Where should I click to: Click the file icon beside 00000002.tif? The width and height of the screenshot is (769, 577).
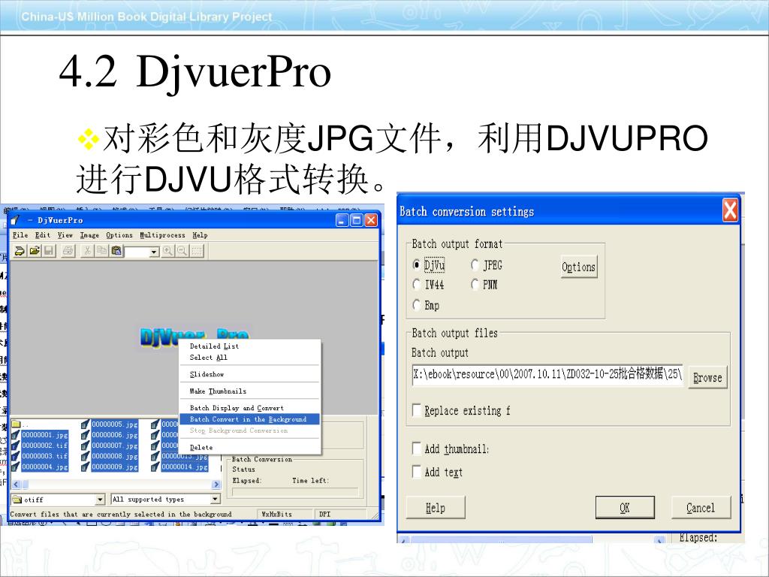coord(15,446)
